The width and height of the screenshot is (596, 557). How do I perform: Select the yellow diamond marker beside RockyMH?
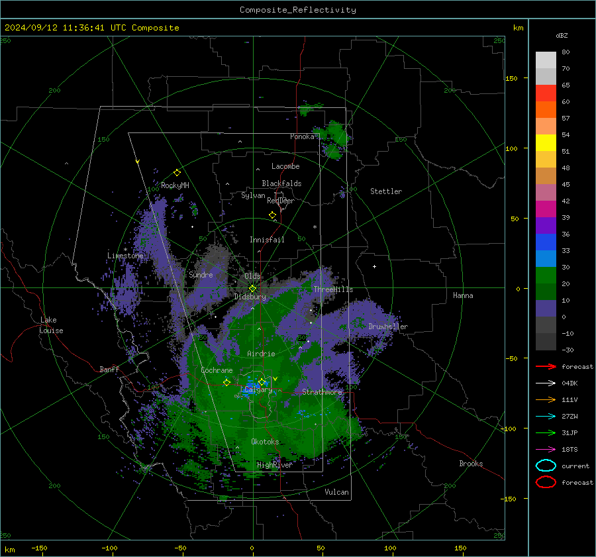(x=177, y=173)
